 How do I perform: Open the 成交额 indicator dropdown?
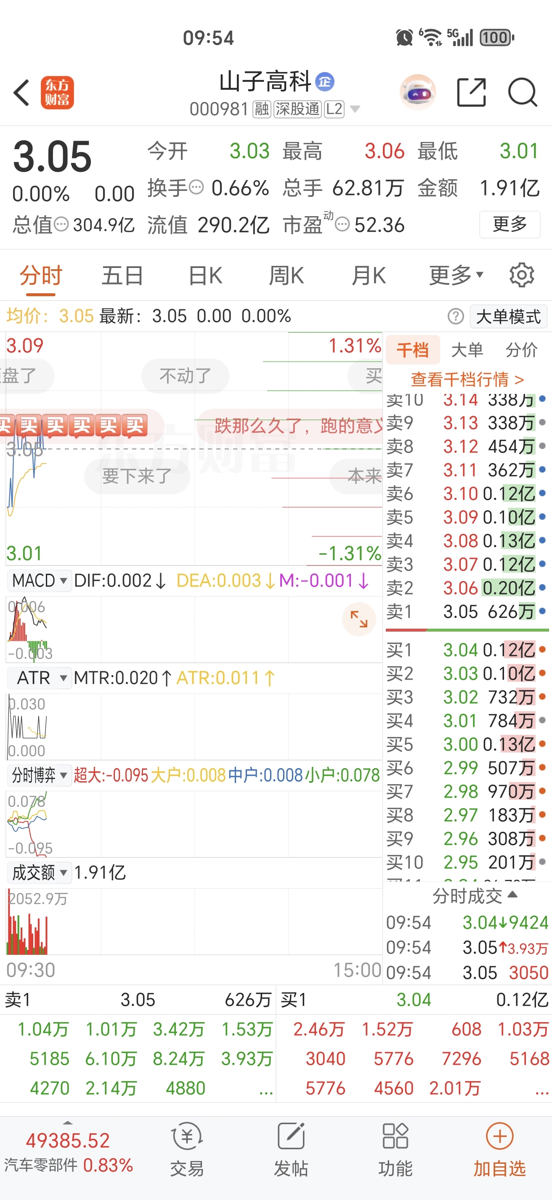[x=40, y=873]
